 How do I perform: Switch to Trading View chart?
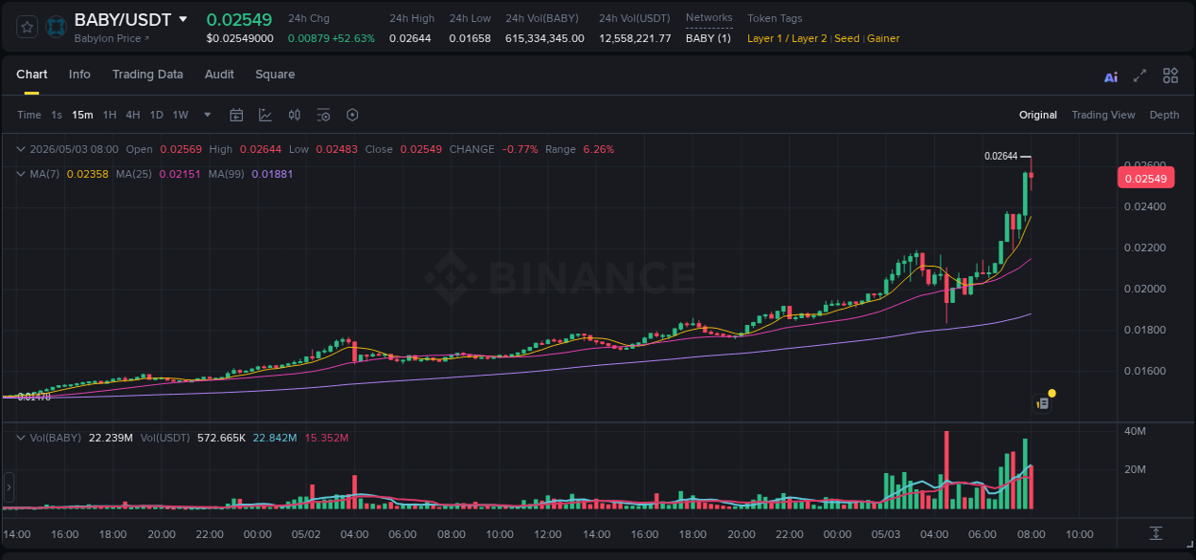(x=1103, y=115)
